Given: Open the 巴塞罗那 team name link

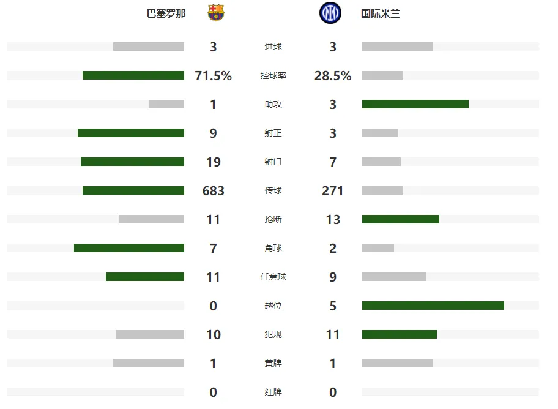Looking at the screenshot, I should (x=166, y=13).
